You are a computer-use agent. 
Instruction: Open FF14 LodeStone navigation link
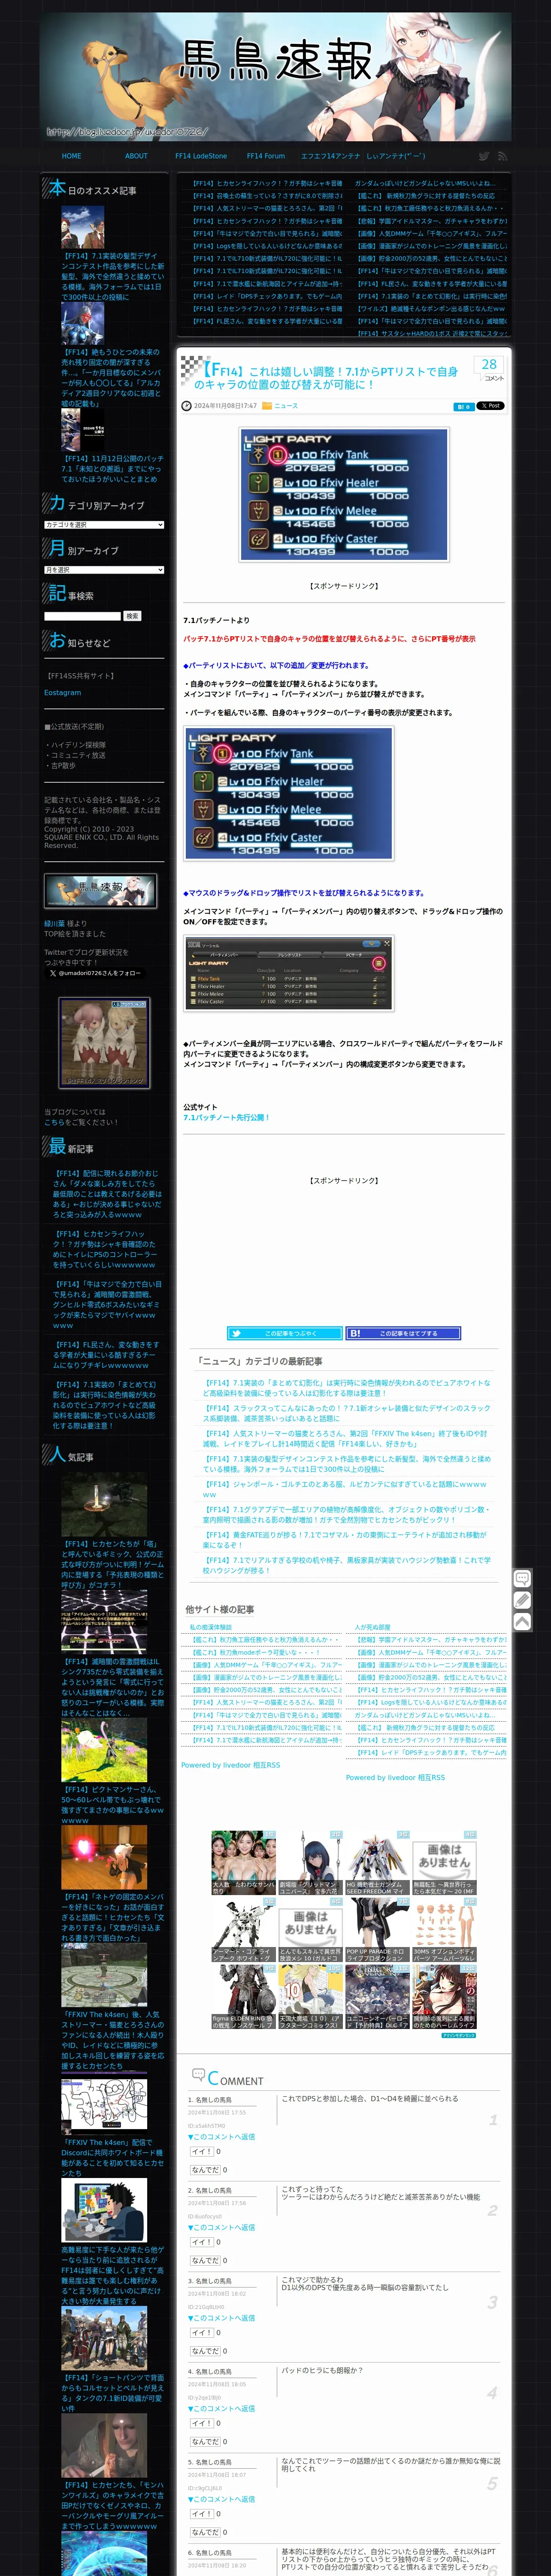pyautogui.click(x=201, y=156)
